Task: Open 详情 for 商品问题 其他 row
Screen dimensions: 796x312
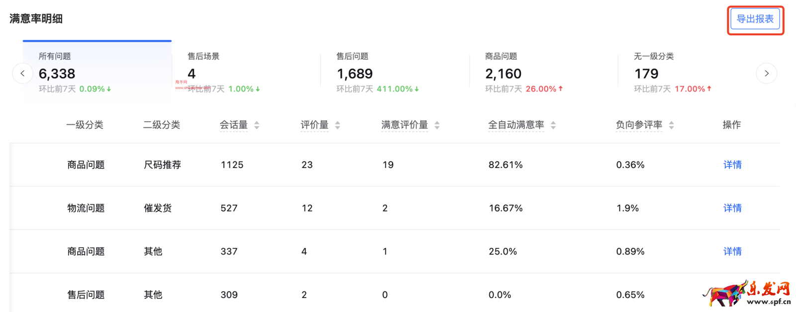Action: (x=732, y=251)
